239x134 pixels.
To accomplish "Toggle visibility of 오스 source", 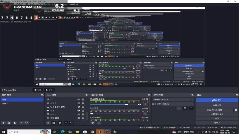I will coord(78,111).
